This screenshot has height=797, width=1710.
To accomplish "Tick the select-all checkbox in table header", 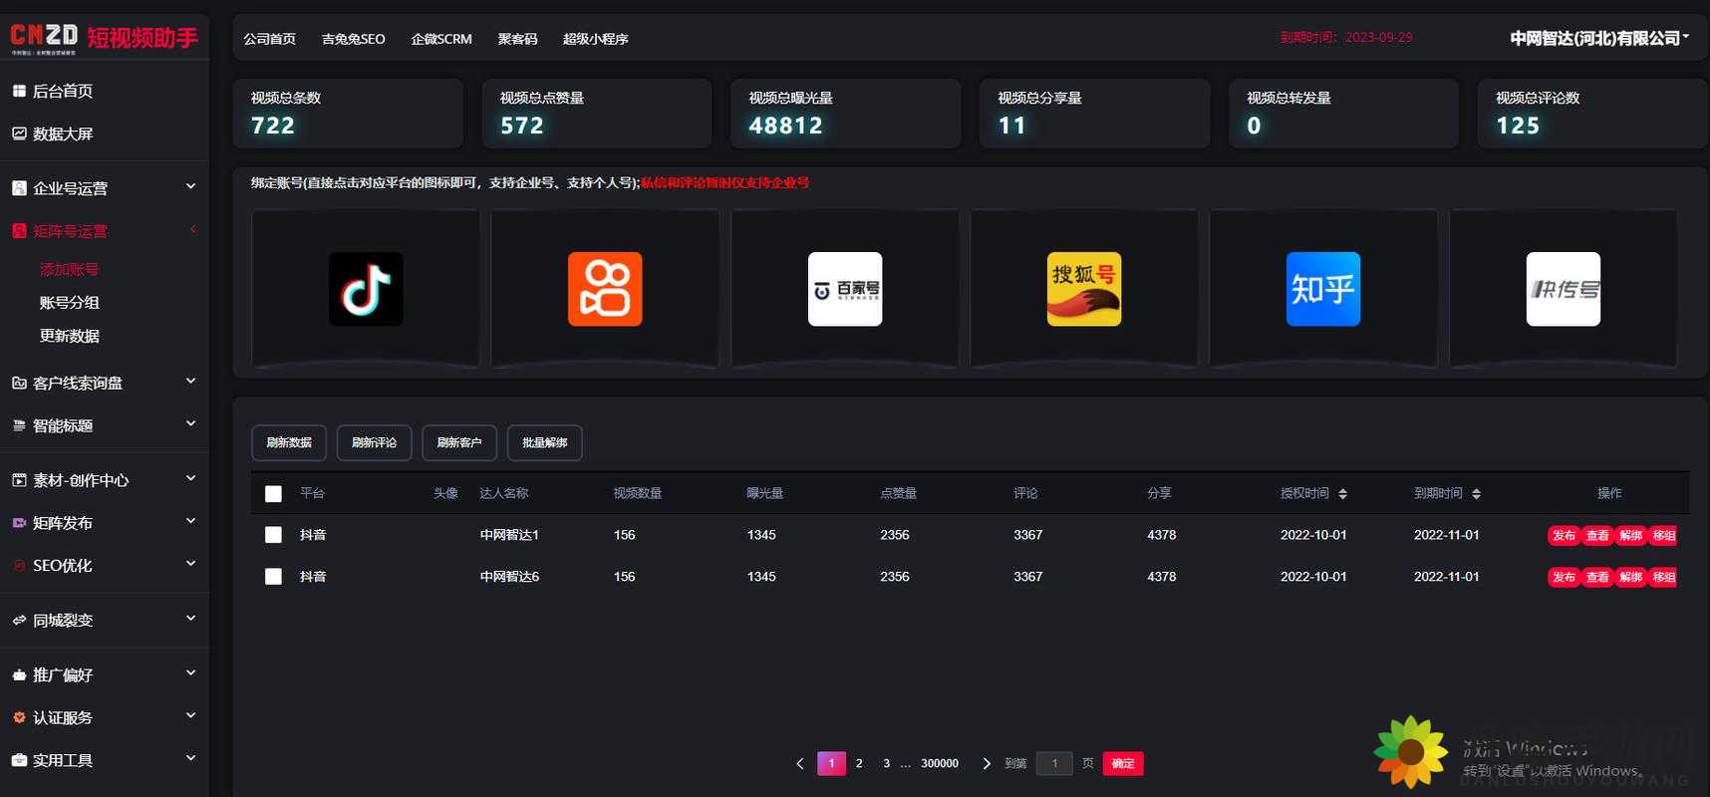I will coord(273,494).
